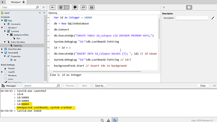
Task: Open the inspector gear icon
Action: [189, 7]
